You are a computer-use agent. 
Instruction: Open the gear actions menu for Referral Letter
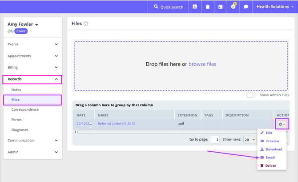pos(281,124)
